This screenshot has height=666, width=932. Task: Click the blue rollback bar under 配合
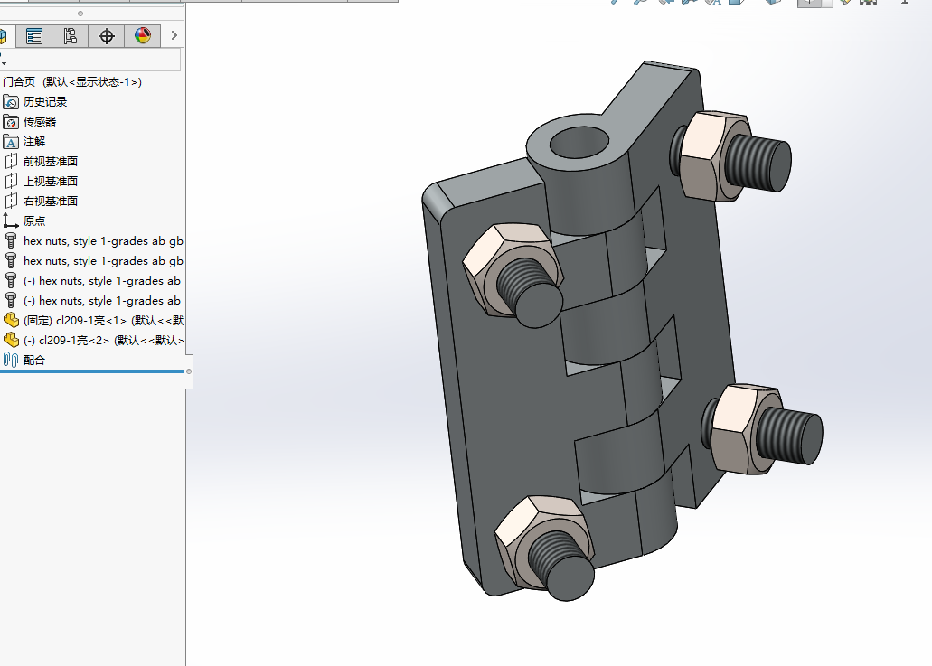tap(91, 371)
